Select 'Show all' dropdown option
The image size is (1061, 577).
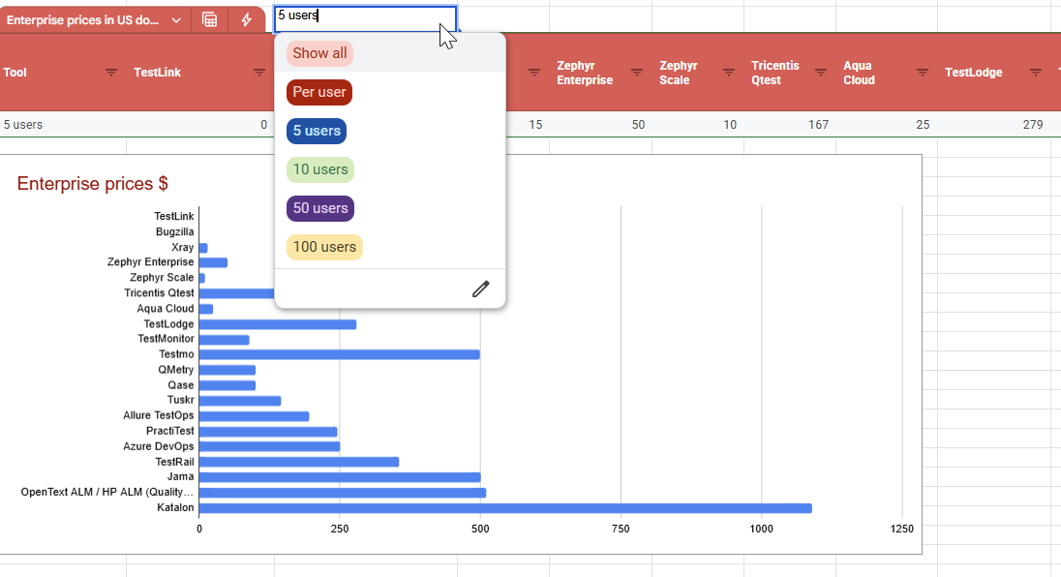pos(319,53)
